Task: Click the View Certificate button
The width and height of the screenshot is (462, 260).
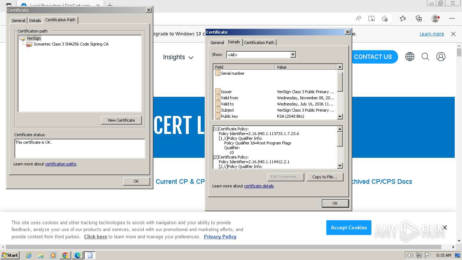Action: pos(121,120)
